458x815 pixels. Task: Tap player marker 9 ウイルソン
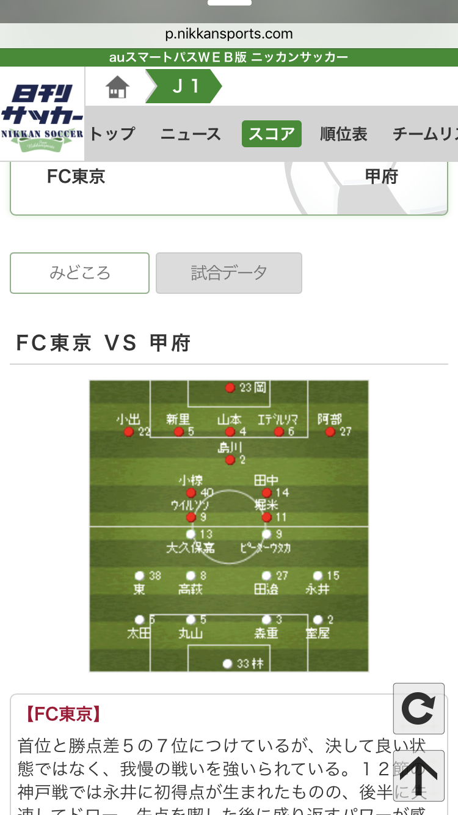point(191,517)
